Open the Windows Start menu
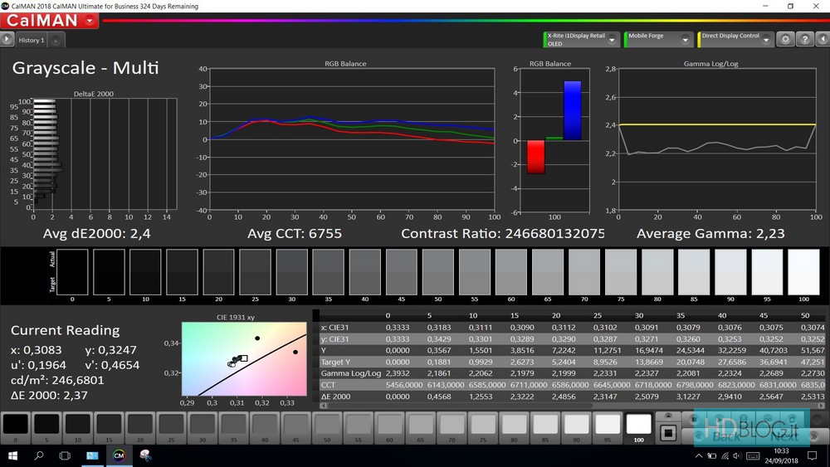Image resolution: width=830 pixels, height=467 pixels. click(13, 455)
